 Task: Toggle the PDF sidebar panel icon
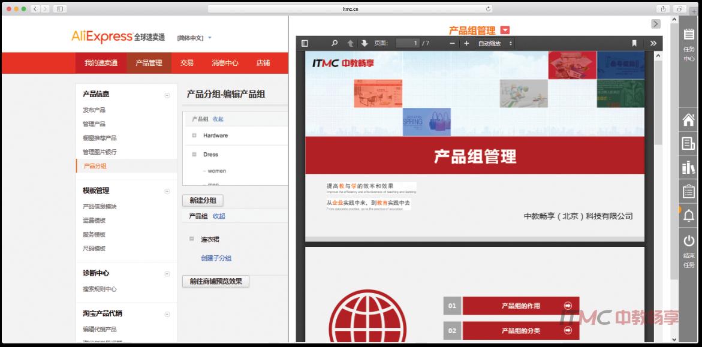(x=306, y=43)
